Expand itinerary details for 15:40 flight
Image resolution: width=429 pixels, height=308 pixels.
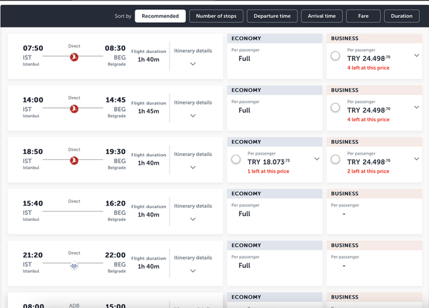(193, 219)
